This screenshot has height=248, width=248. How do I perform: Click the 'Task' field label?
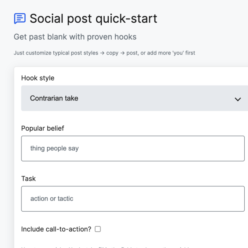click(29, 179)
